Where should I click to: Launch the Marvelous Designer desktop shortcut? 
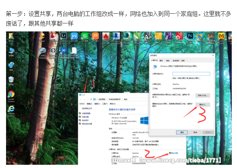(221, 38)
